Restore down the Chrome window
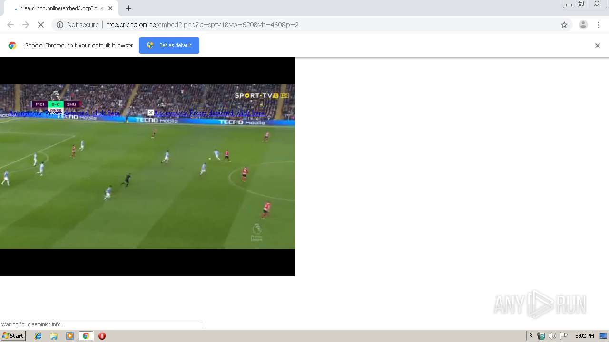609x342 pixels. [581, 4]
